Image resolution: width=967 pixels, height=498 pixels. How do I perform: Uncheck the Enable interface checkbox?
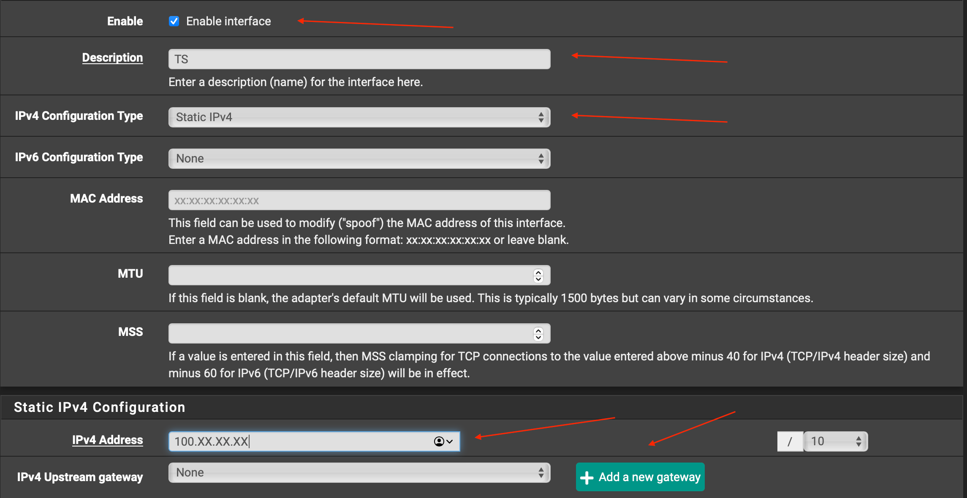174,21
